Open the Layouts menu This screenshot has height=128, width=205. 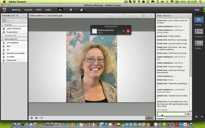(x=28, y=10)
